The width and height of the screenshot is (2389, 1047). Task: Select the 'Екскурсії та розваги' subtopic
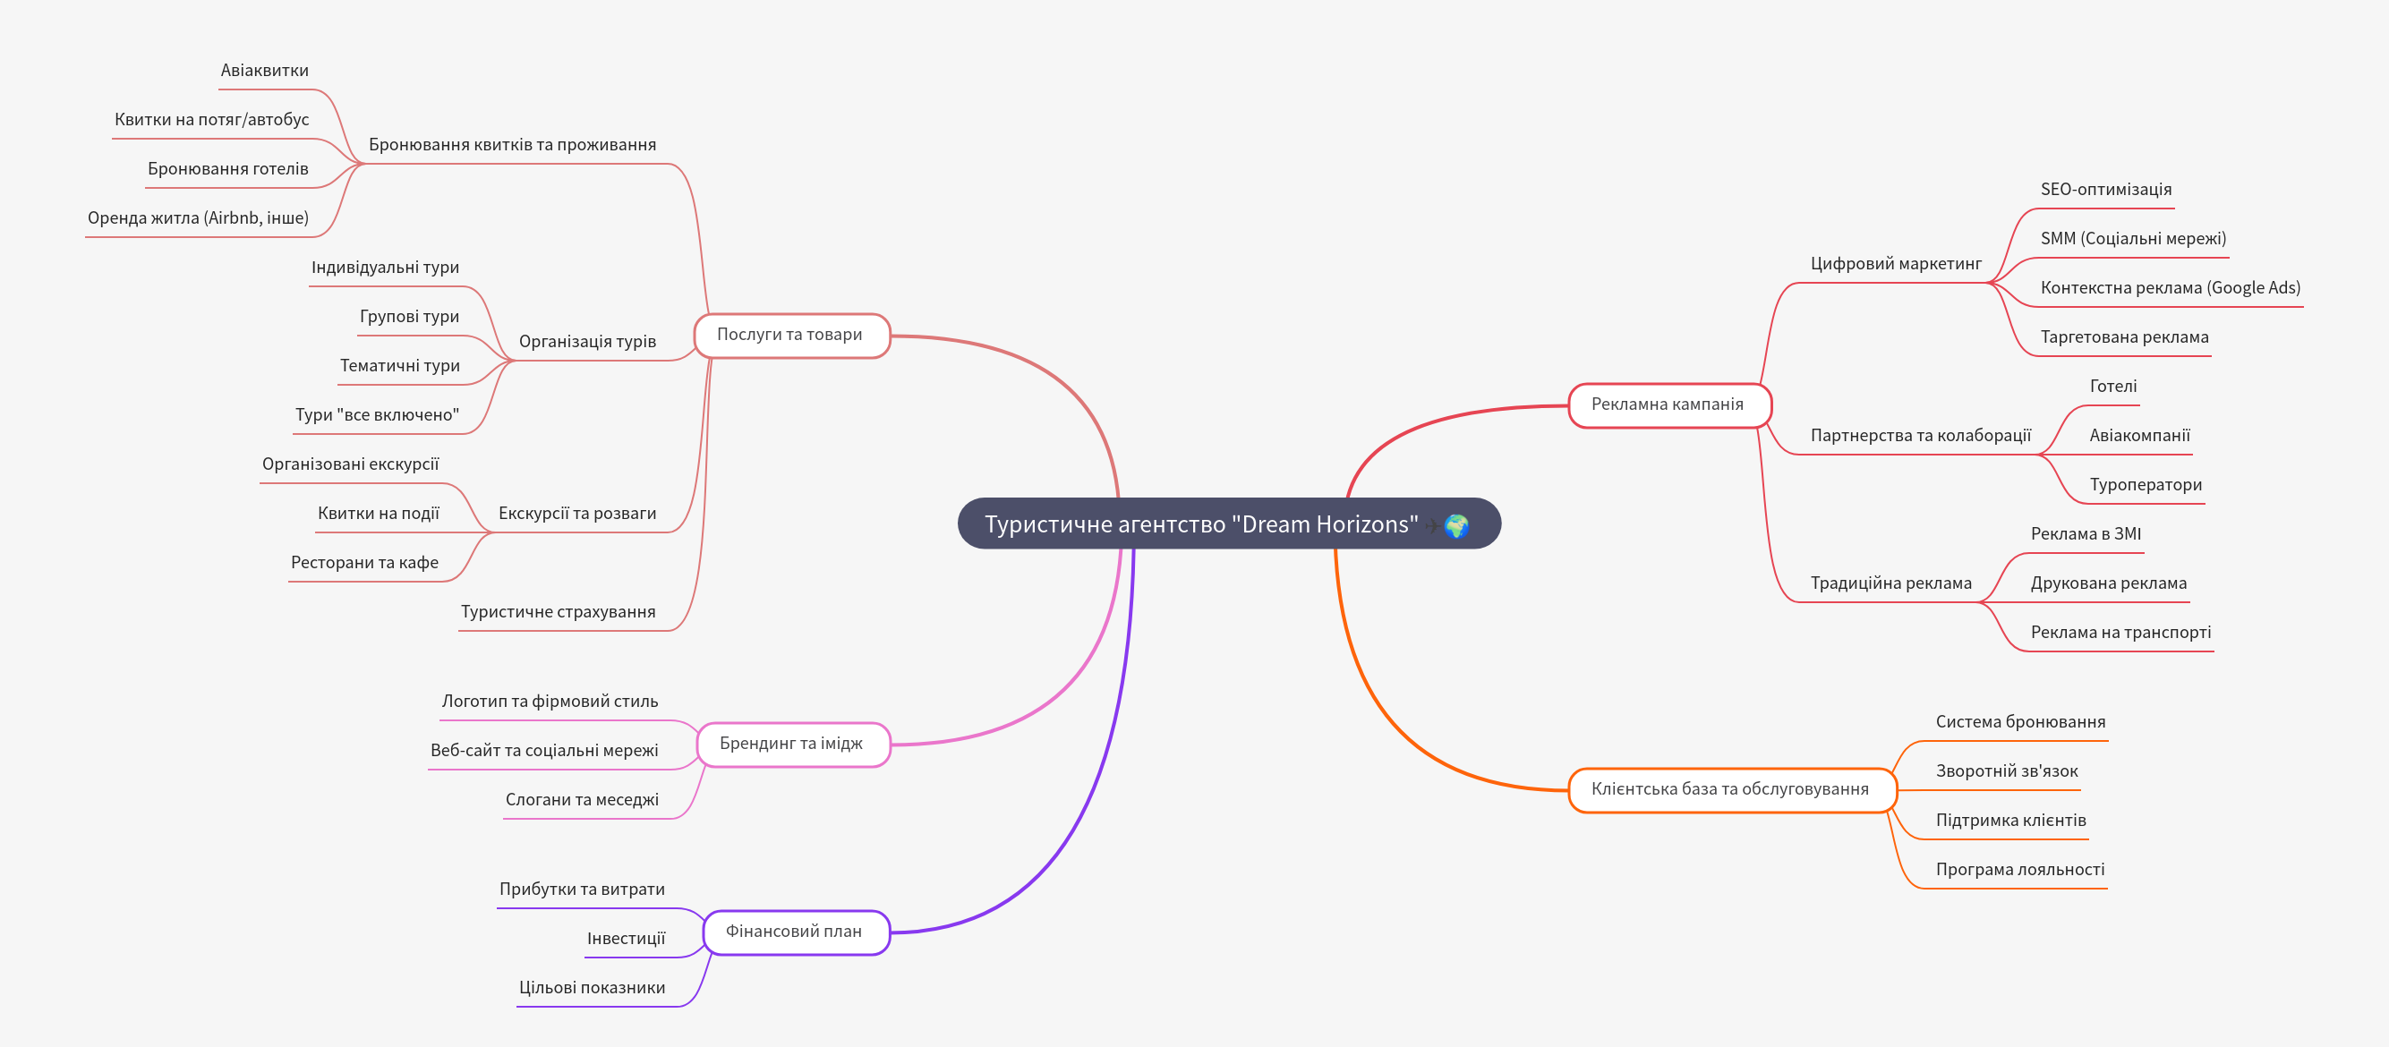[x=576, y=513]
